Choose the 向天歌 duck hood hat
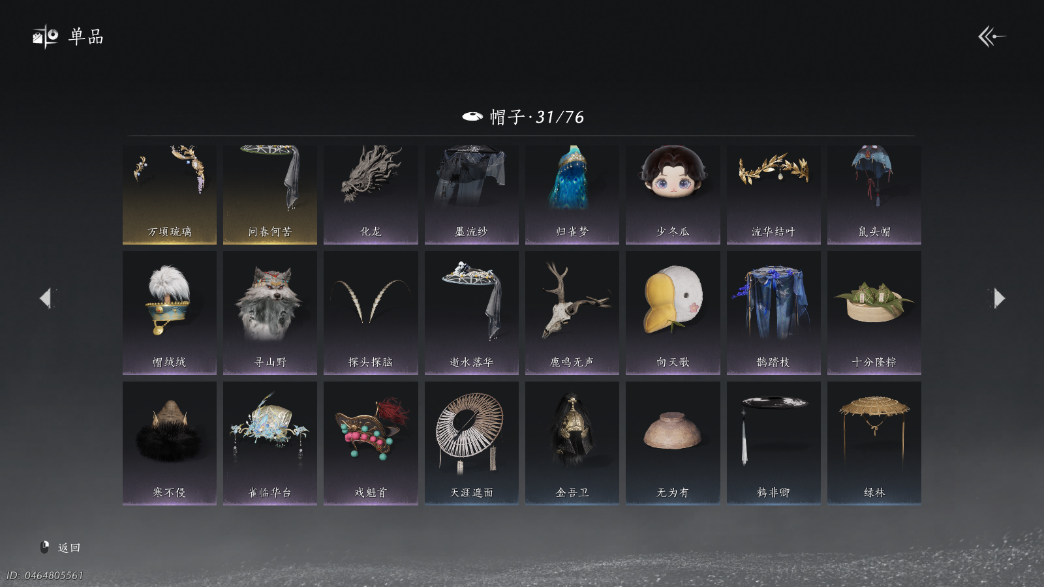1044x587 pixels. [673, 313]
